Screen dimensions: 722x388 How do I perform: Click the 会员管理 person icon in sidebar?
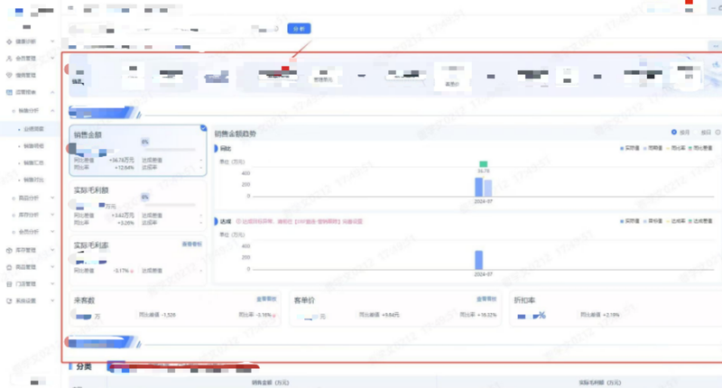pyautogui.click(x=9, y=59)
